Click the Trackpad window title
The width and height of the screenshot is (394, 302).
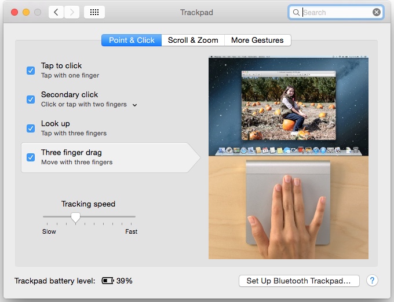pos(196,12)
